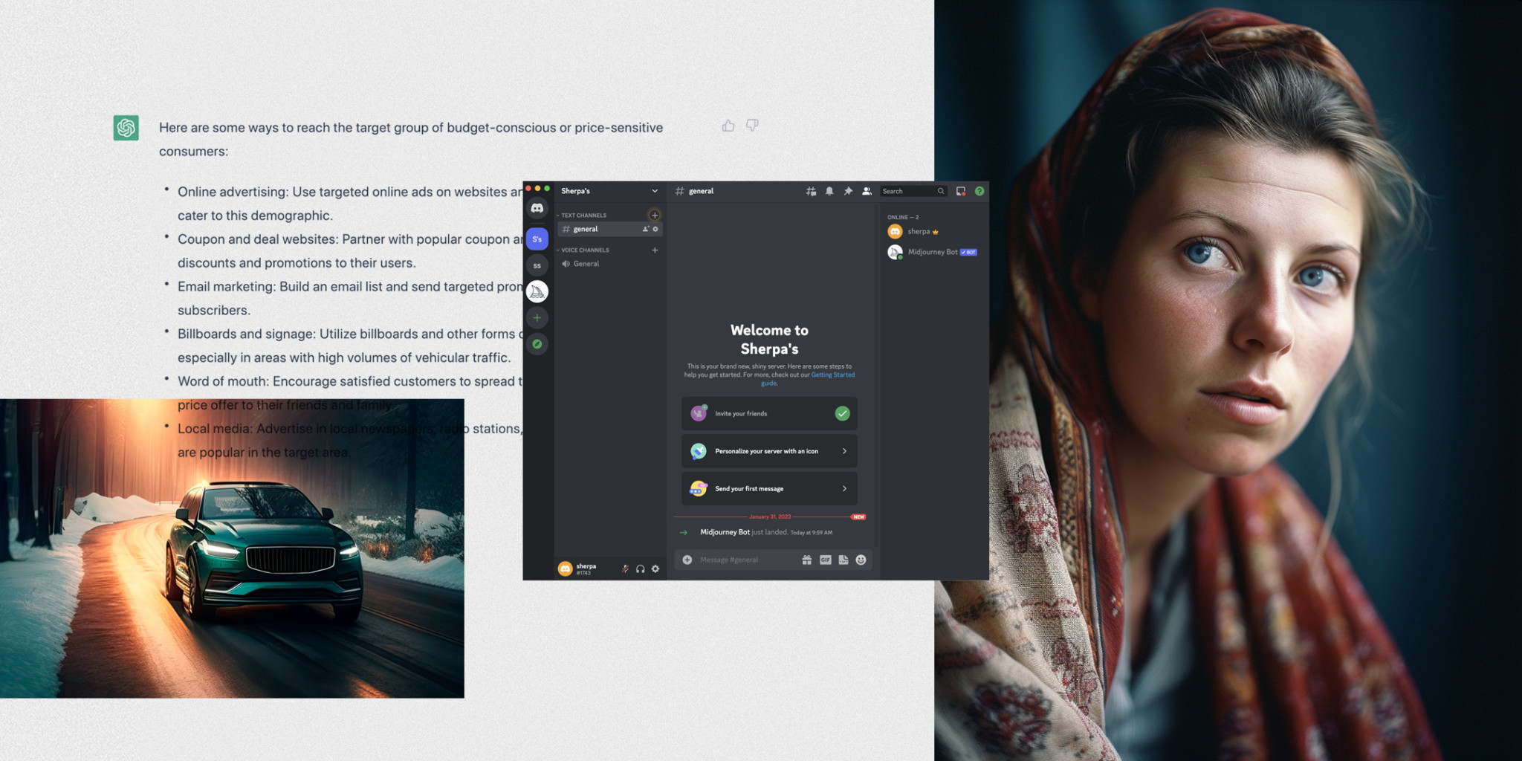Open the sticker picker icon
1522x761 pixels.
coord(843,560)
